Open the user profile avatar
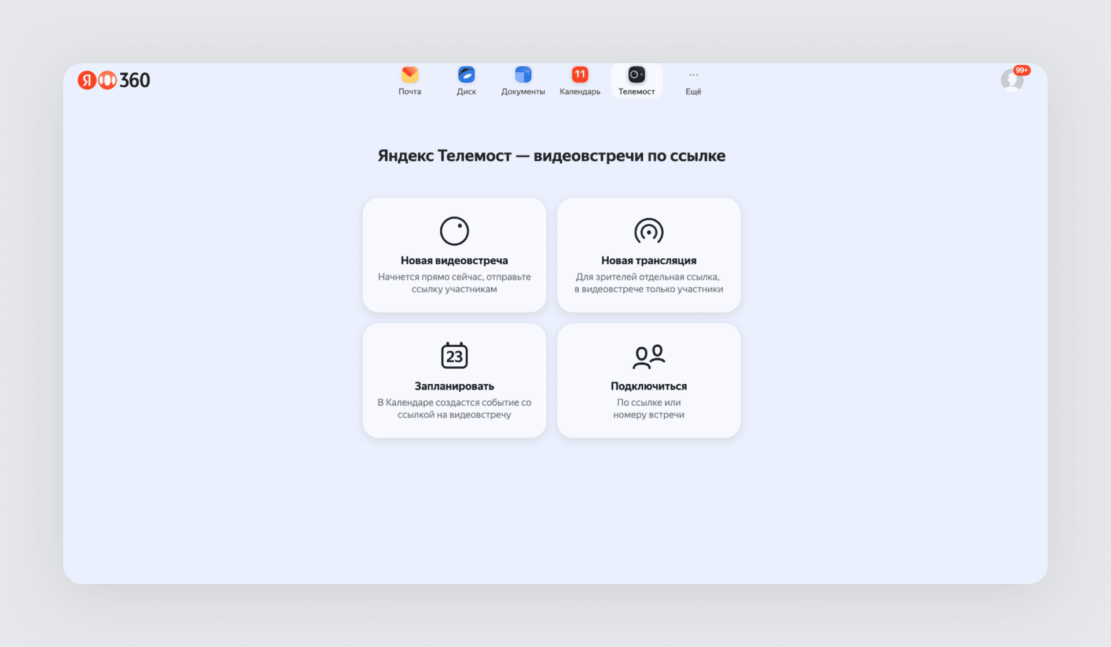 1012,80
